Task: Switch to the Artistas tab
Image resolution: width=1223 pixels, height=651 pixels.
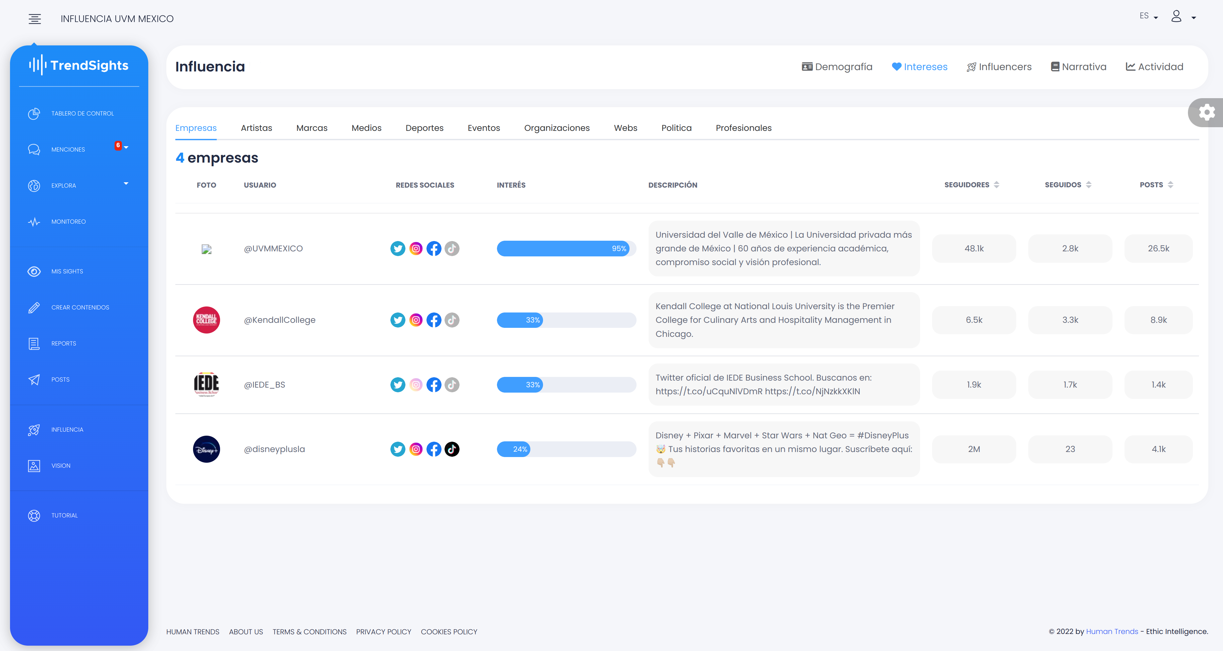Action: coord(256,128)
